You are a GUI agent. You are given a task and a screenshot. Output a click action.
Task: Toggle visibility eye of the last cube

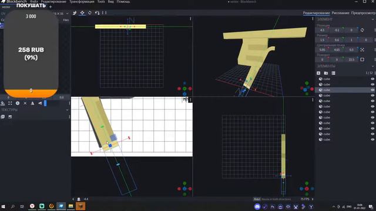pyautogui.click(x=372, y=139)
